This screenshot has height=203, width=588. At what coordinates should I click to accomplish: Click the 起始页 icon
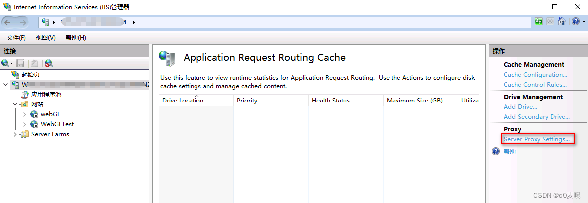15,75
